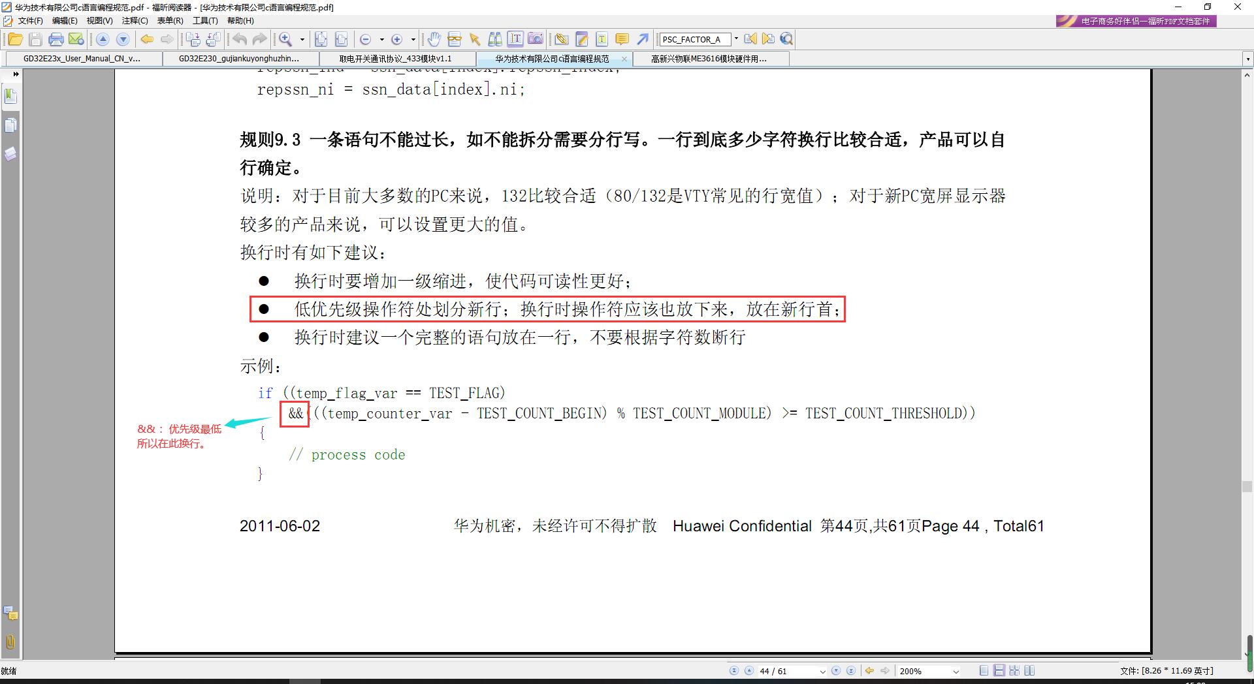Select the Hand tool
1254x684 pixels.
[x=434, y=39]
